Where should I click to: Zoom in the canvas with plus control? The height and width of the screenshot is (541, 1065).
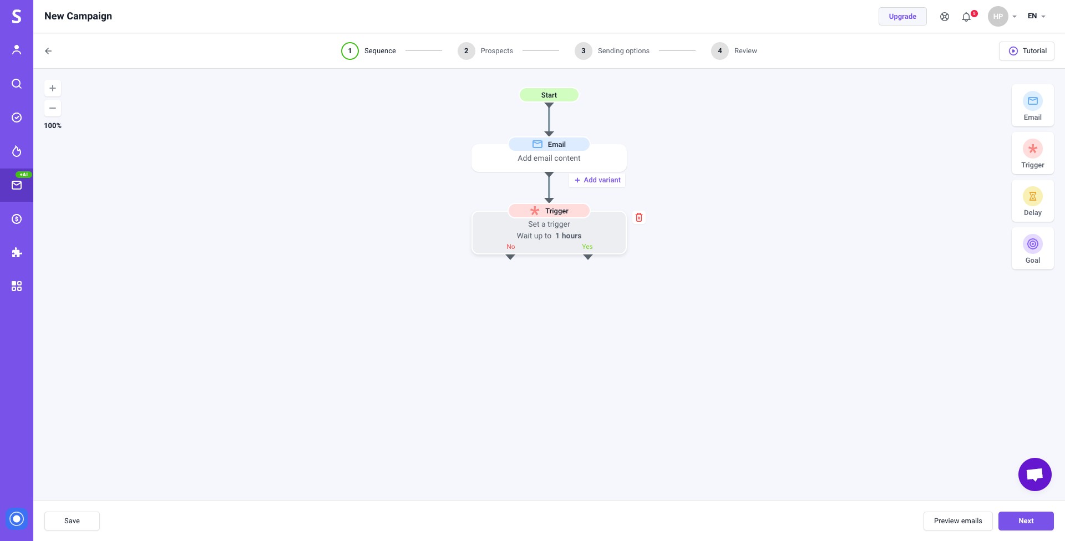[53, 88]
